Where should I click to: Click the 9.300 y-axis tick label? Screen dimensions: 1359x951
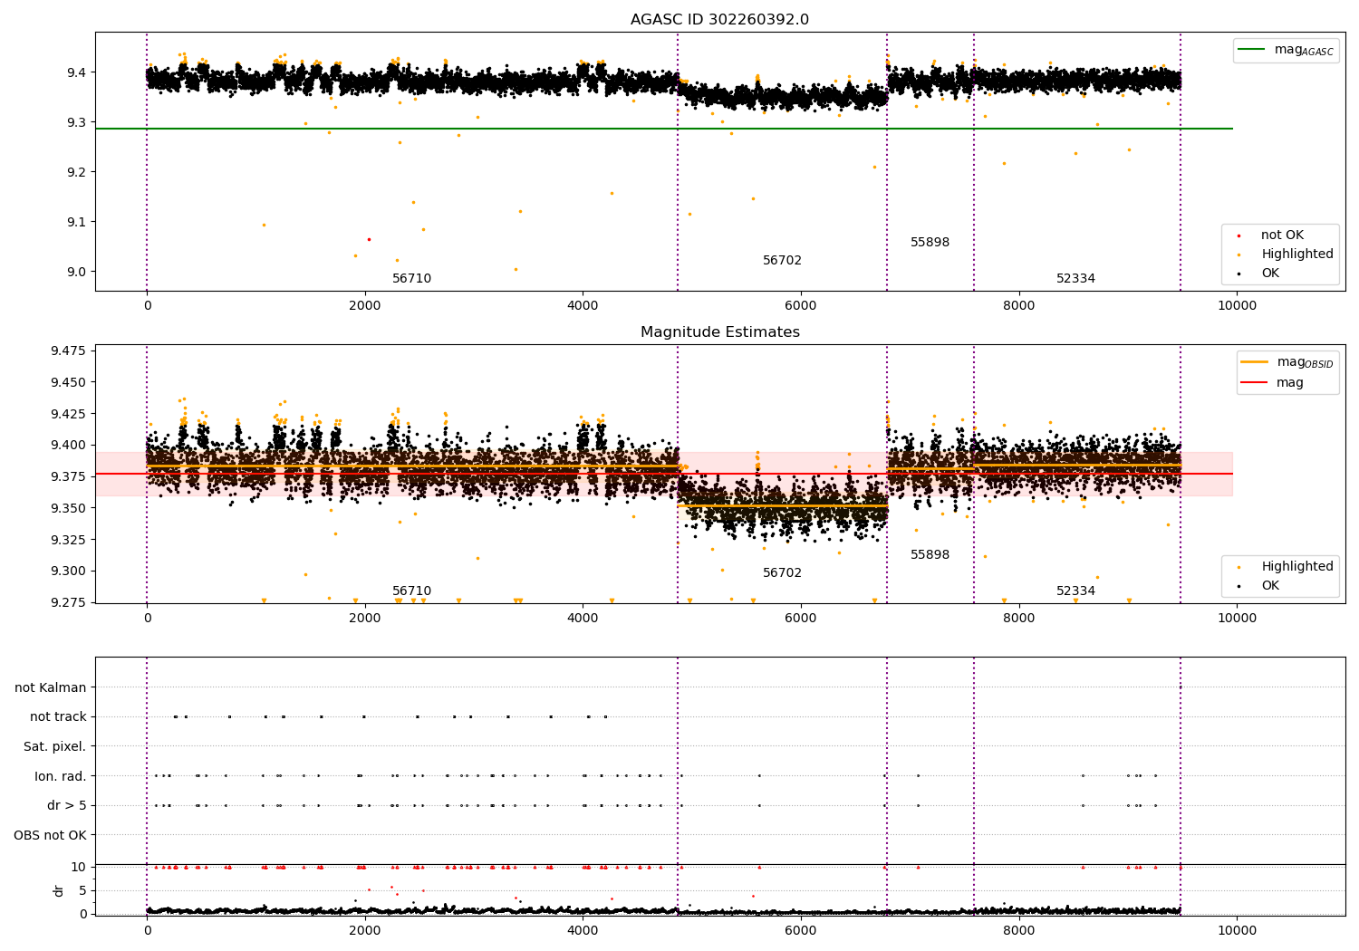(x=68, y=571)
